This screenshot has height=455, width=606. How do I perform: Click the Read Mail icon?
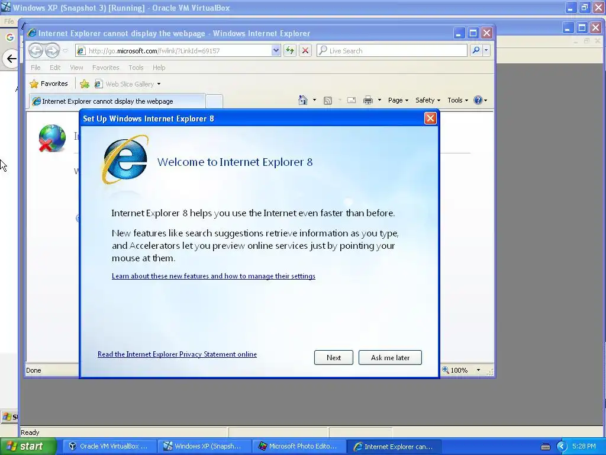click(x=352, y=100)
